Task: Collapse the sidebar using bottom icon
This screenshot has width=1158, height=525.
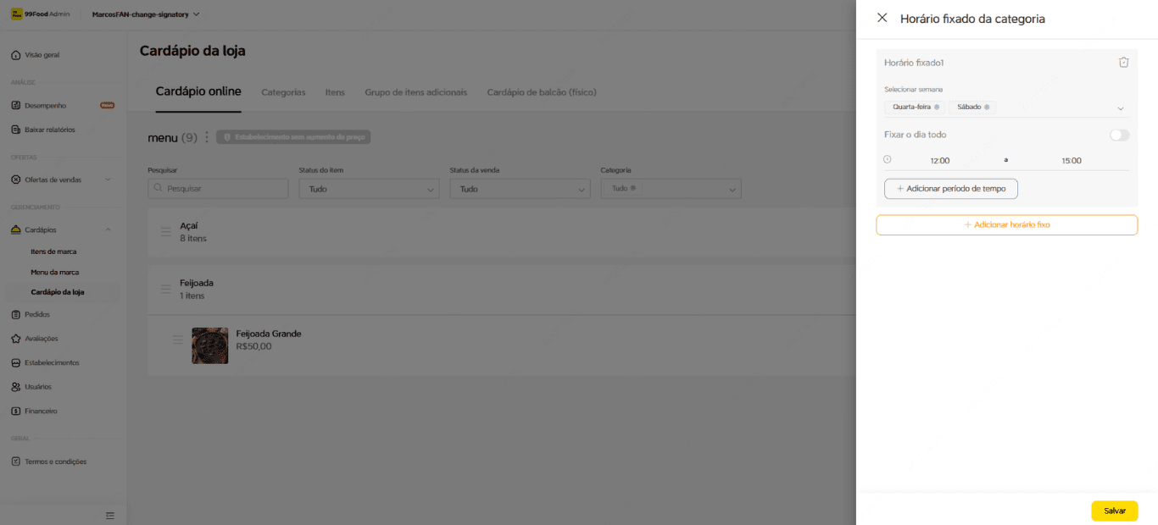Action: pos(109,515)
